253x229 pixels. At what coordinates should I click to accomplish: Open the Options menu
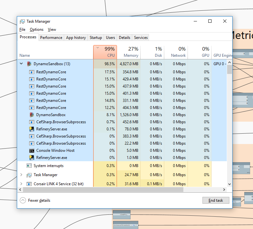(37, 30)
